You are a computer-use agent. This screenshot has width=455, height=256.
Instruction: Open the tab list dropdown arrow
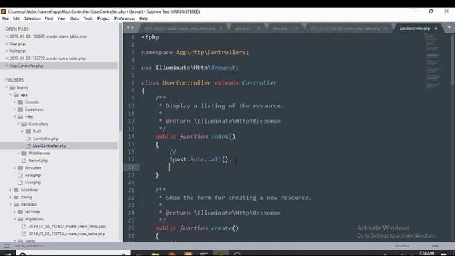(x=449, y=28)
